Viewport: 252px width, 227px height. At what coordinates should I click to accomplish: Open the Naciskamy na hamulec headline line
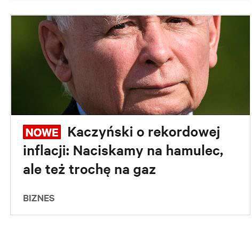[x=148, y=152]
